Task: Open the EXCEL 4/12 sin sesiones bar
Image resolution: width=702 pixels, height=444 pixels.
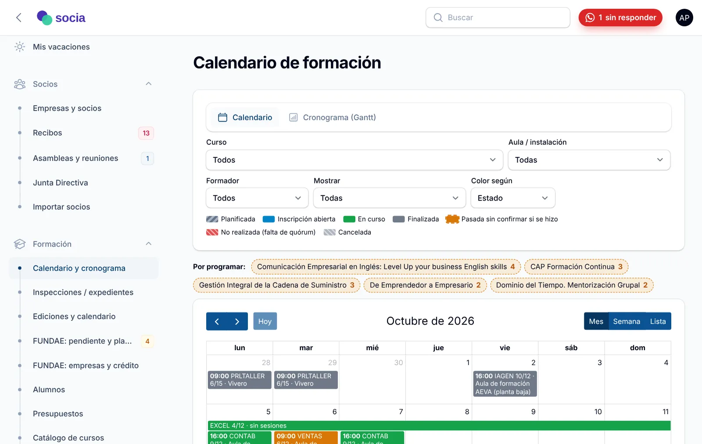Action: coord(439,426)
